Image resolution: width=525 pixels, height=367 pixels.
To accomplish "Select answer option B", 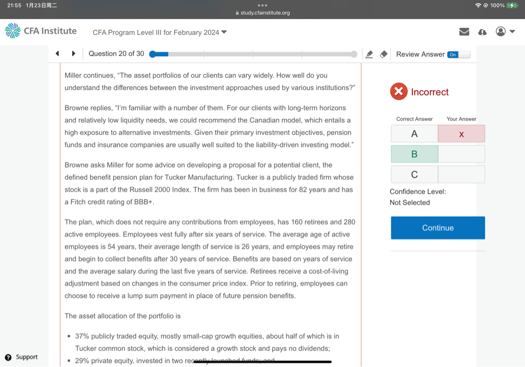I will (414, 154).
